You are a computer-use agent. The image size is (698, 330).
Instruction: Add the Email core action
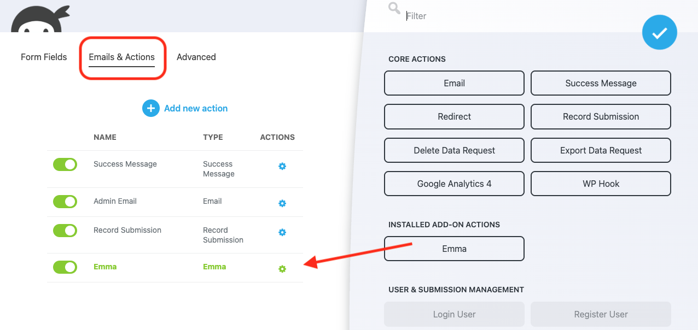(454, 83)
